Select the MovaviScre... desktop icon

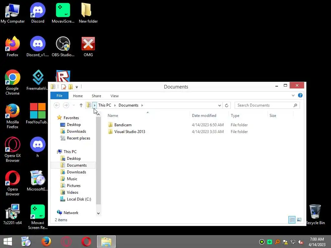[63, 13]
